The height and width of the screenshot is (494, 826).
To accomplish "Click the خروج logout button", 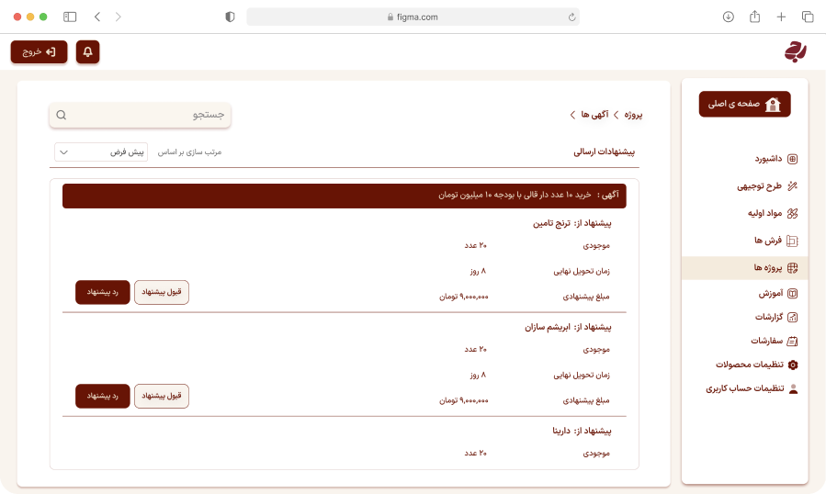I will [40, 52].
